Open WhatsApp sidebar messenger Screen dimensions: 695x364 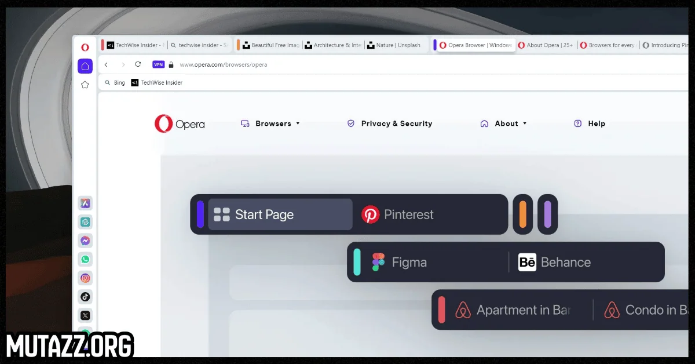coord(85,260)
